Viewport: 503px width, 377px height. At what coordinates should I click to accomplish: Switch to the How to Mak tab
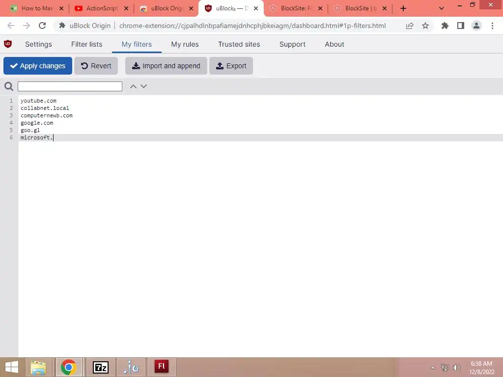[37, 8]
